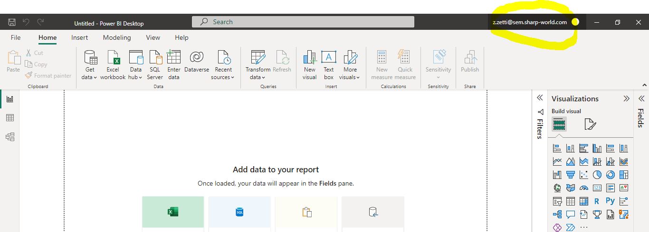649x232 pixels.
Task: Click Enter data in ribbon
Action: (x=174, y=65)
